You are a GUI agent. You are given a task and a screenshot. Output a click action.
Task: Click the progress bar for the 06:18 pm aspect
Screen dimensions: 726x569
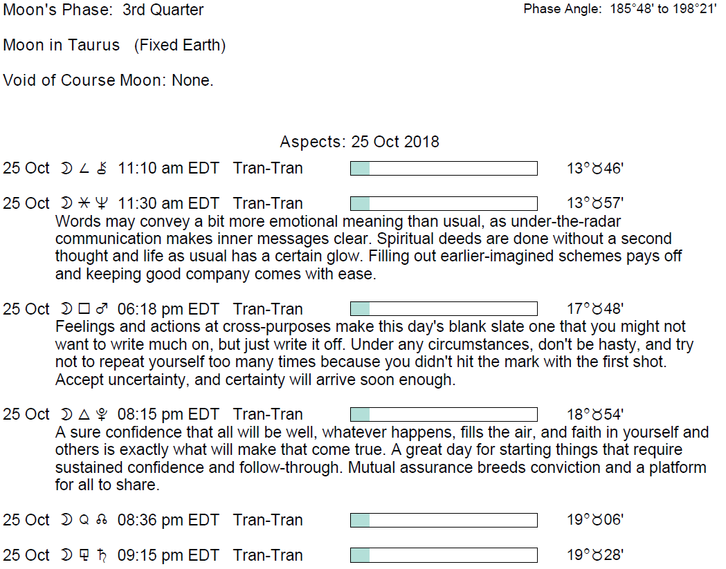click(x=444, y=309)
